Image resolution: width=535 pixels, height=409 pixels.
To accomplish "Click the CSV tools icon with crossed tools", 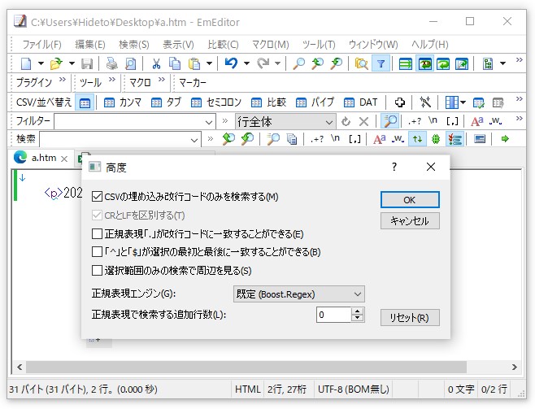I will pyautogui.click(x=425, y=102).
